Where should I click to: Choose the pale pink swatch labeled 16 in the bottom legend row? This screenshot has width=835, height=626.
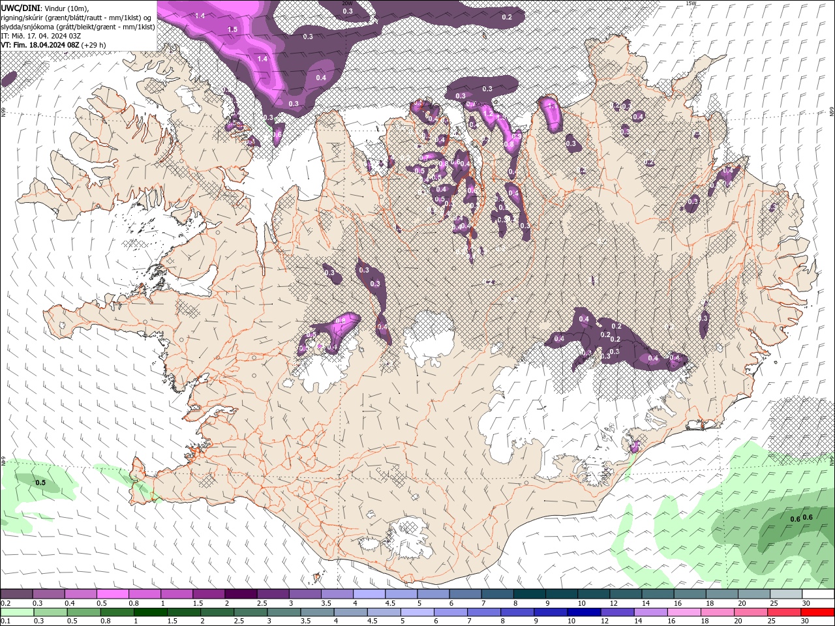pos(683,612)
